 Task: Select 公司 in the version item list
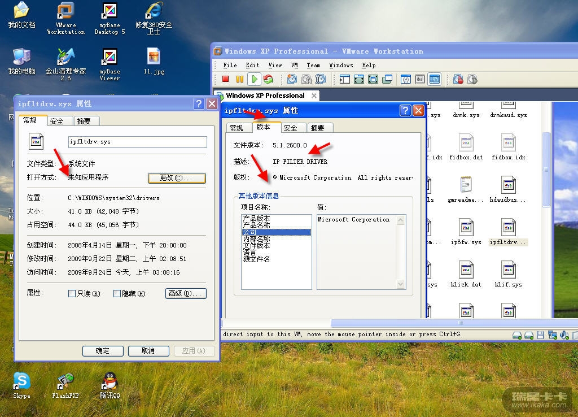[x=276, y=232]
